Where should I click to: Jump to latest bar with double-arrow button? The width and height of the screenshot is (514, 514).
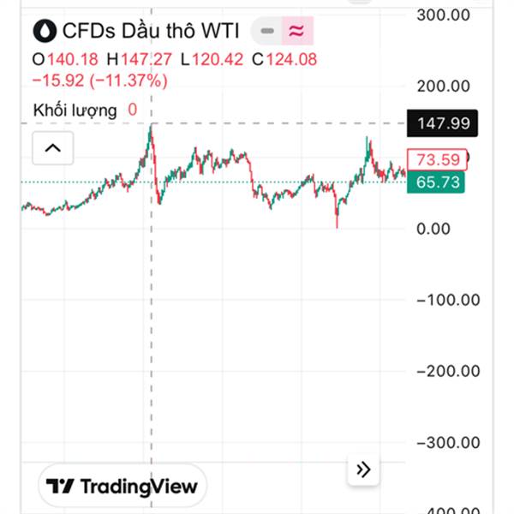(x=363, y=469)
